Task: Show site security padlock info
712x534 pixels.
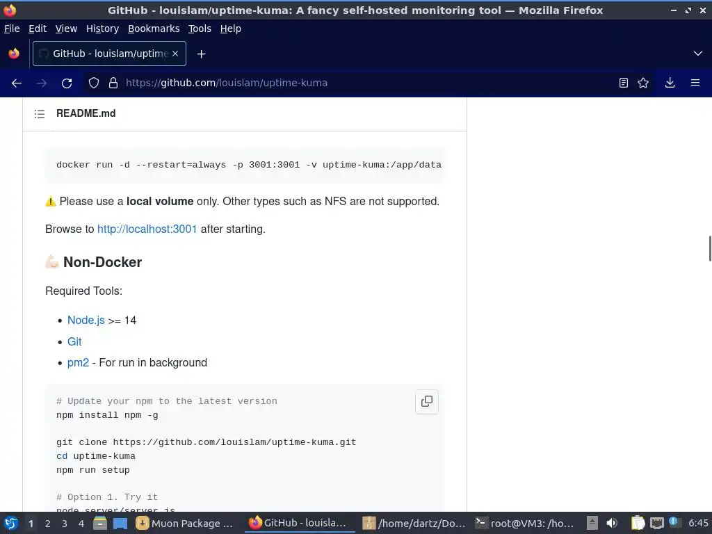Action: 113,83
